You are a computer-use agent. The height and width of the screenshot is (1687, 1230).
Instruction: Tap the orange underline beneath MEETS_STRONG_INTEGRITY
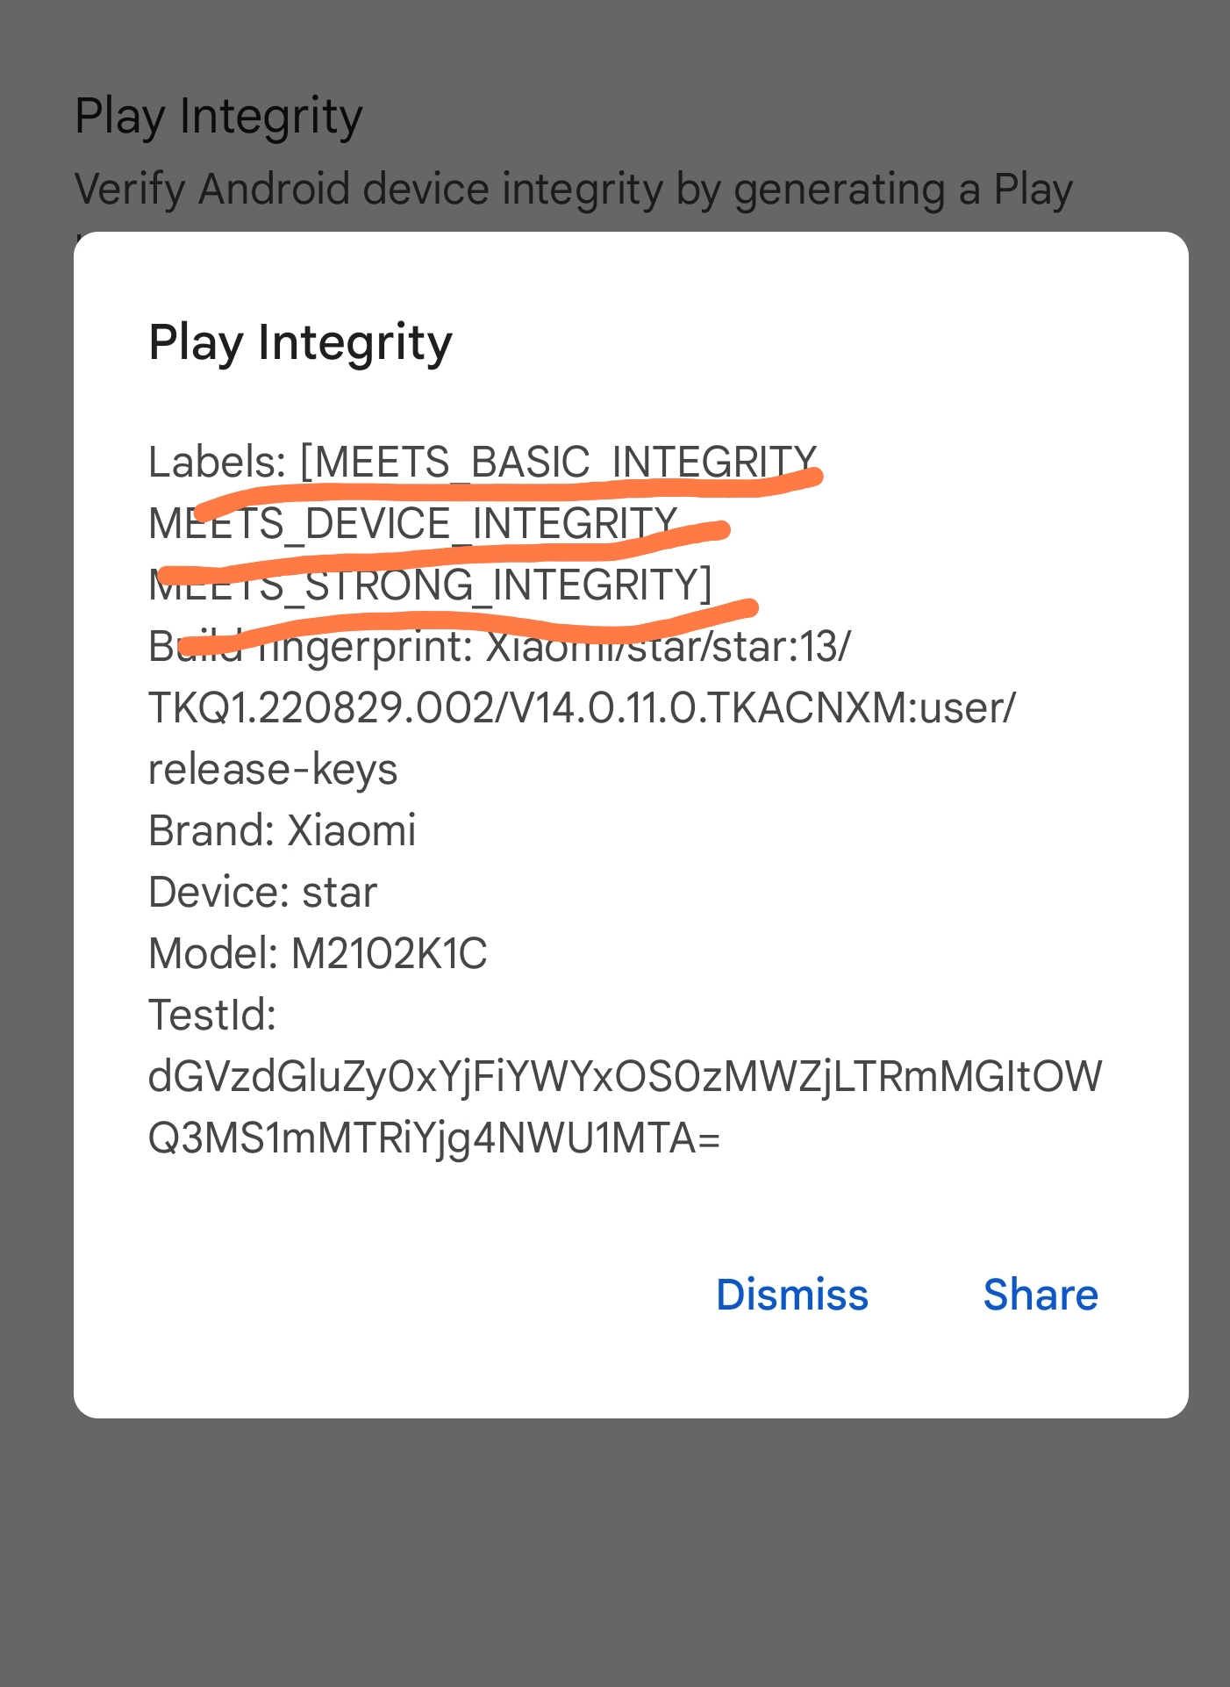(x=468, y=626)
